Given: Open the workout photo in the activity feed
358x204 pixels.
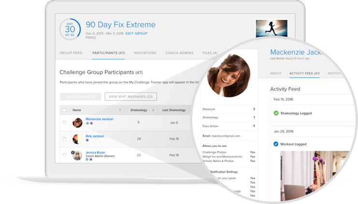Looking at the screenshot, I should coord(315,176).
